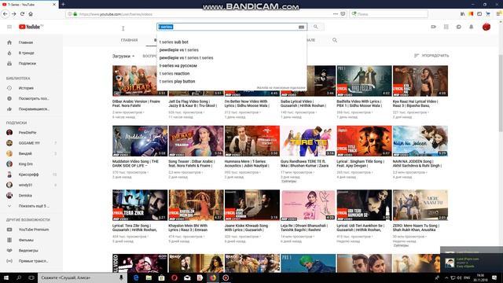Close the T-Series YouTube browser tab
The height and width of the screenshot is (283, 503).
click(54, 5)
